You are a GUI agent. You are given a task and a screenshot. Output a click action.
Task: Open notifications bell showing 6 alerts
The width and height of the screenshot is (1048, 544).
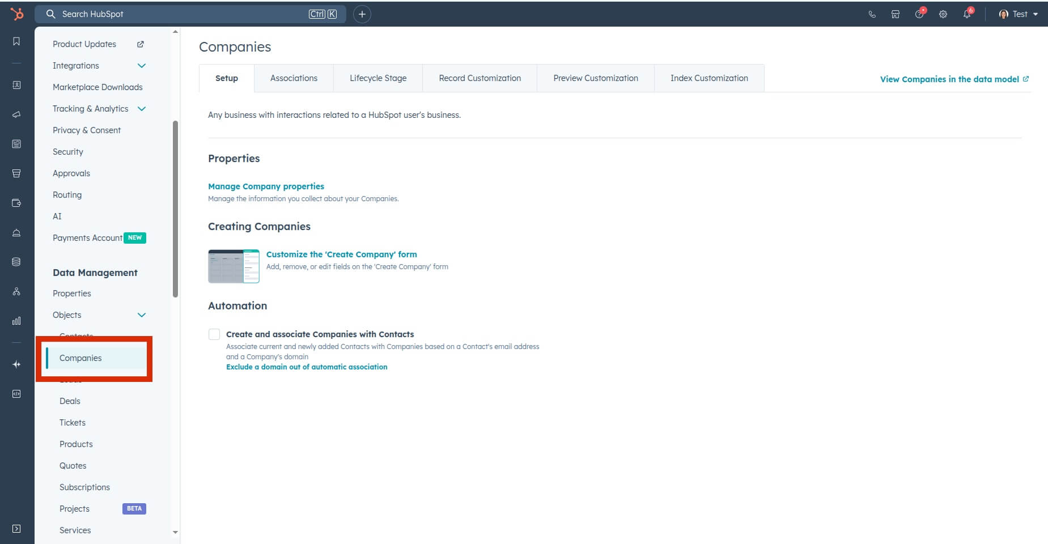click(968, 14)
